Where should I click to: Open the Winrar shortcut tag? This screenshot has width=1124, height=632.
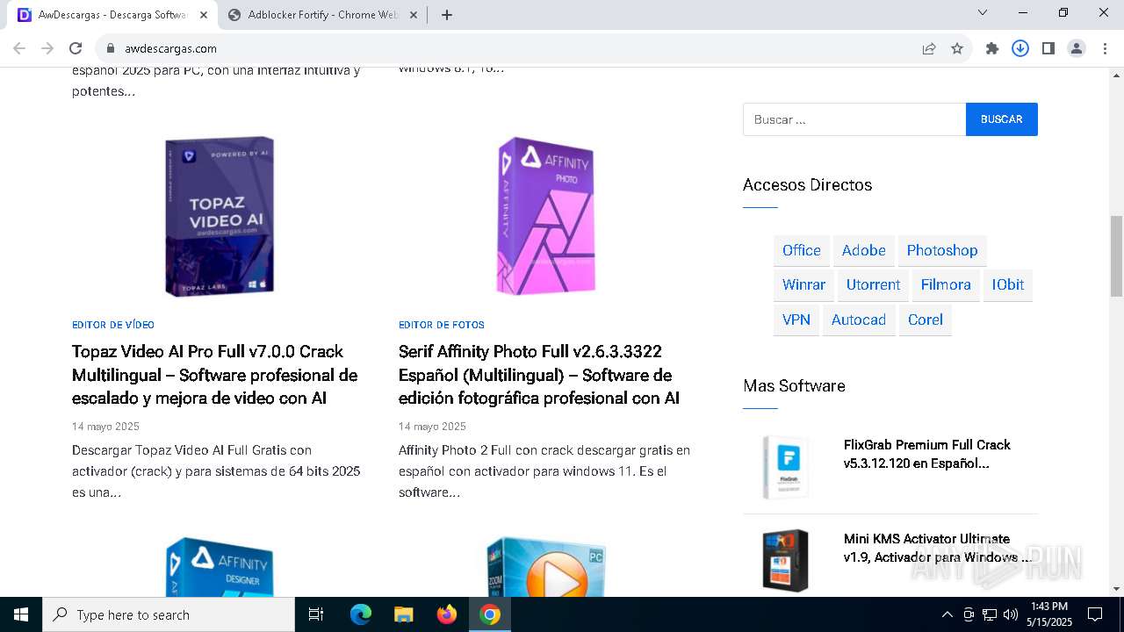pyautogui.click(x=803, y=284)
